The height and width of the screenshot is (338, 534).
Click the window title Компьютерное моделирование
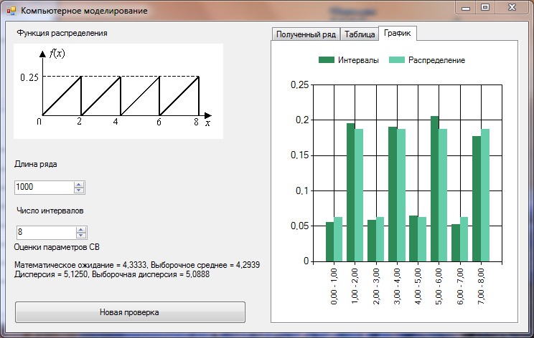coord(84,11)
